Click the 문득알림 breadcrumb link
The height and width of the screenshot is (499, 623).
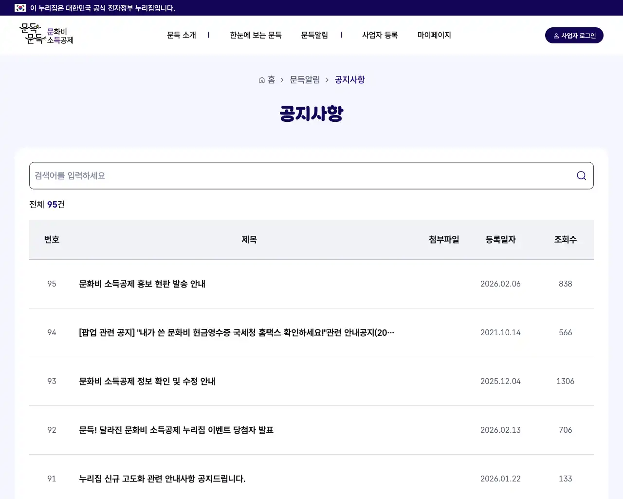click(x=304, y=79)
